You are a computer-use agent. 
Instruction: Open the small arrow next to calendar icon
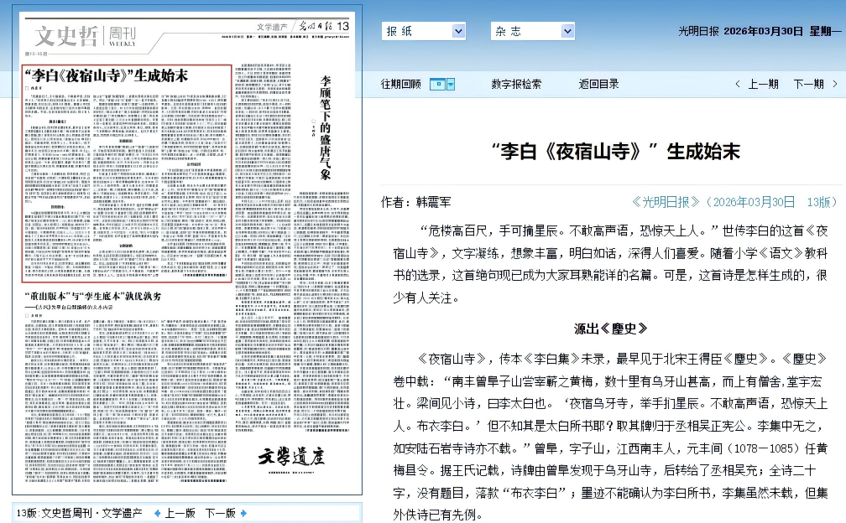click(451, 84)
